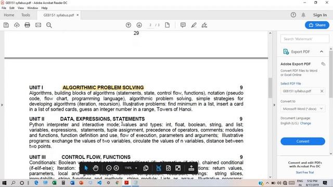Open Acrobat Reader taskbar icon
Image resolution: width=333 pixels, height=187 pixels.
pyautogui.click(x=126, y=182)
